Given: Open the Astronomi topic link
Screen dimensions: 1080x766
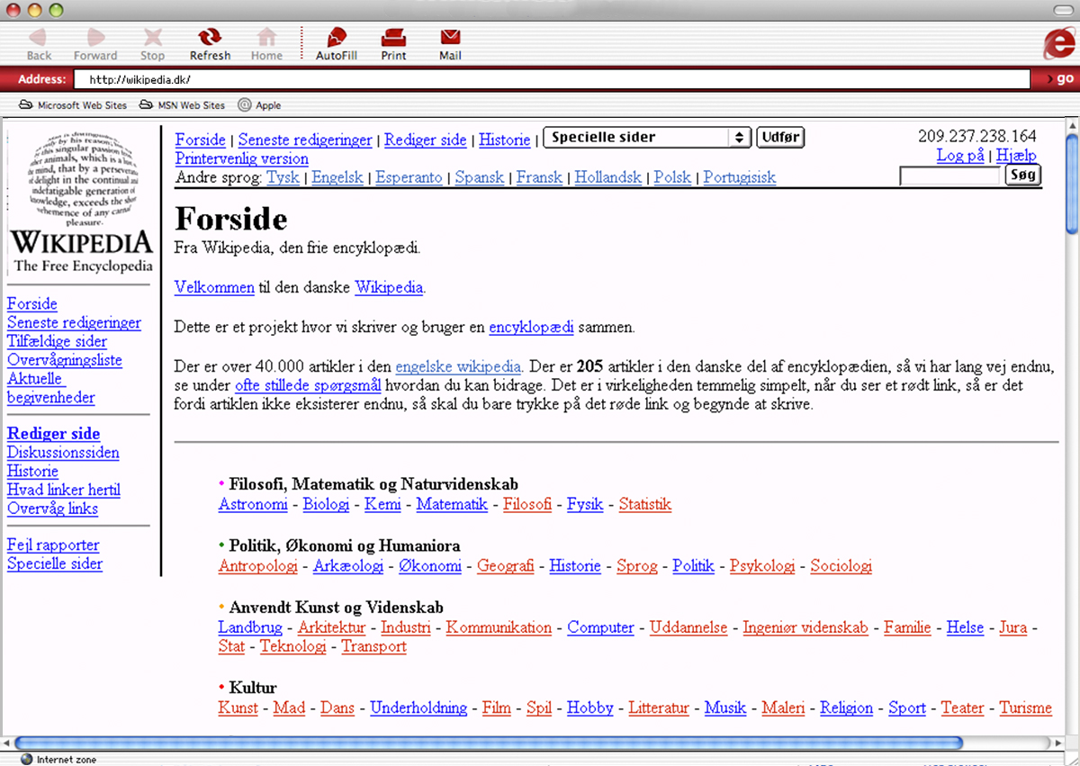Looking at the screenshot, I should [253, 504].
